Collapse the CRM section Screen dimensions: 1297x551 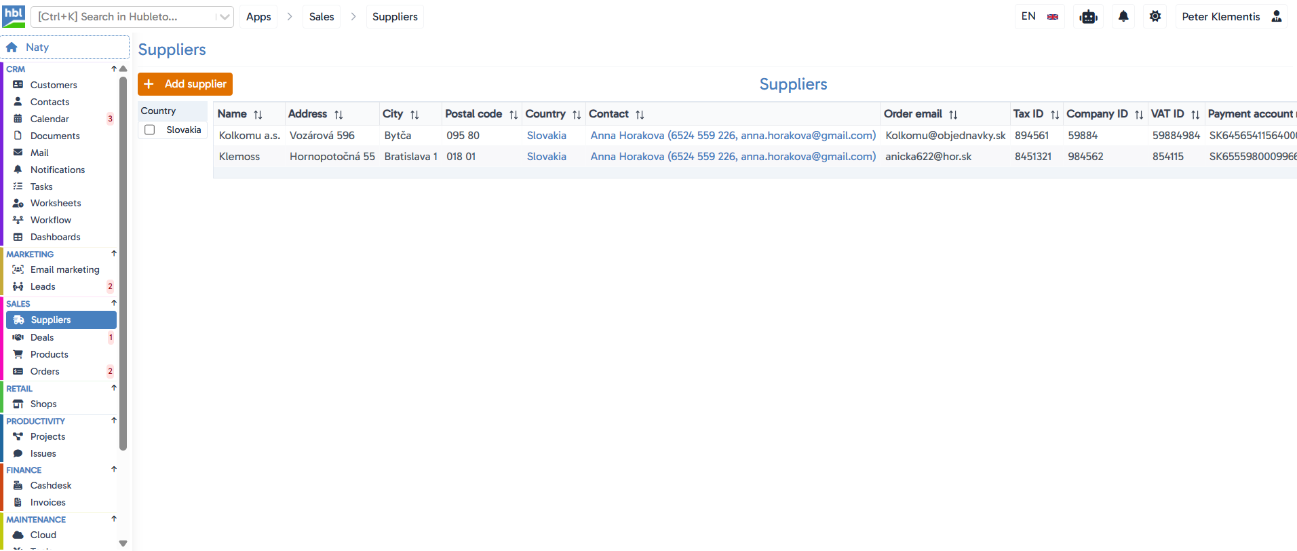(114, 69)
